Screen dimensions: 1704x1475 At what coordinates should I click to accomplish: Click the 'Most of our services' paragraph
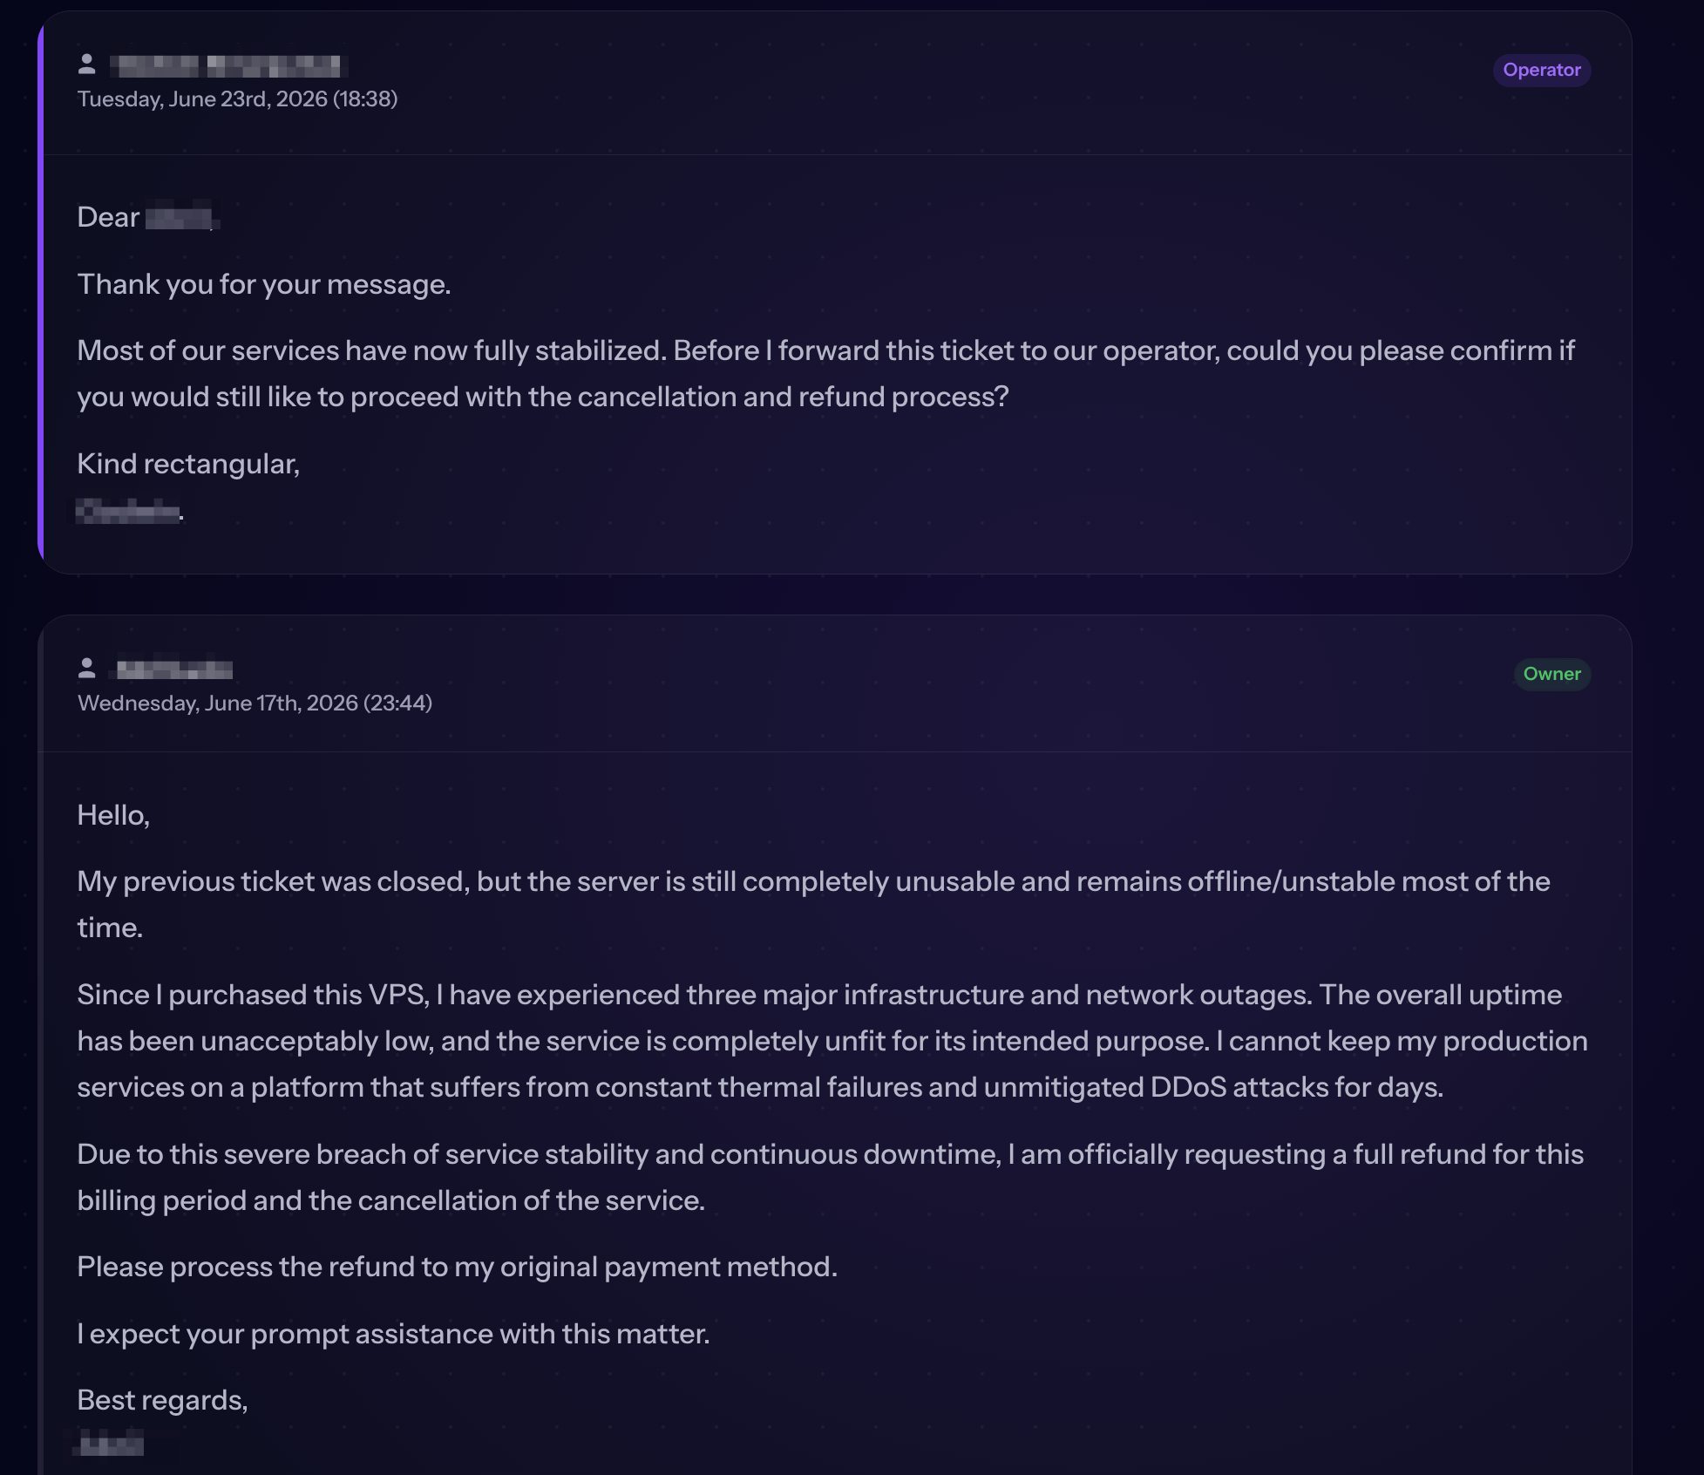pos(826,374)
